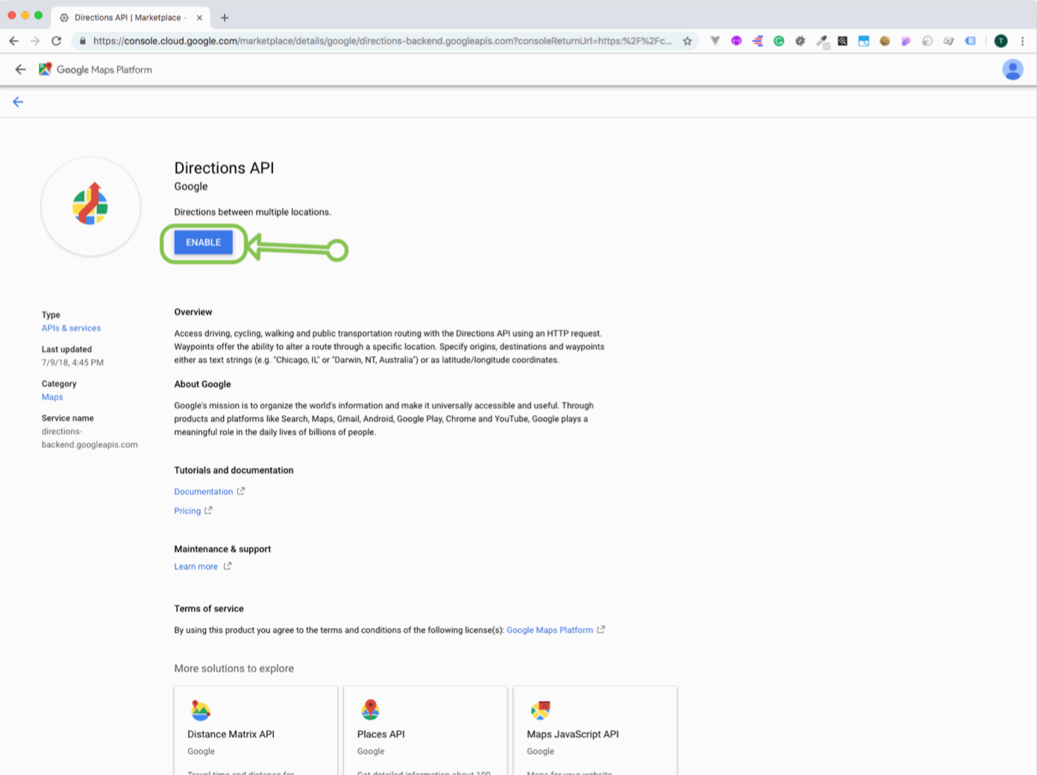This screenshot has height=775, width=1037.
Task: Open the Chrome three-dot menu
Action: (1022, 41)
